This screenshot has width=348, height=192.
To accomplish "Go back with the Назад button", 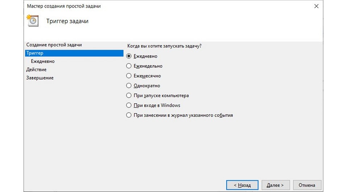I will pos(242,185).
